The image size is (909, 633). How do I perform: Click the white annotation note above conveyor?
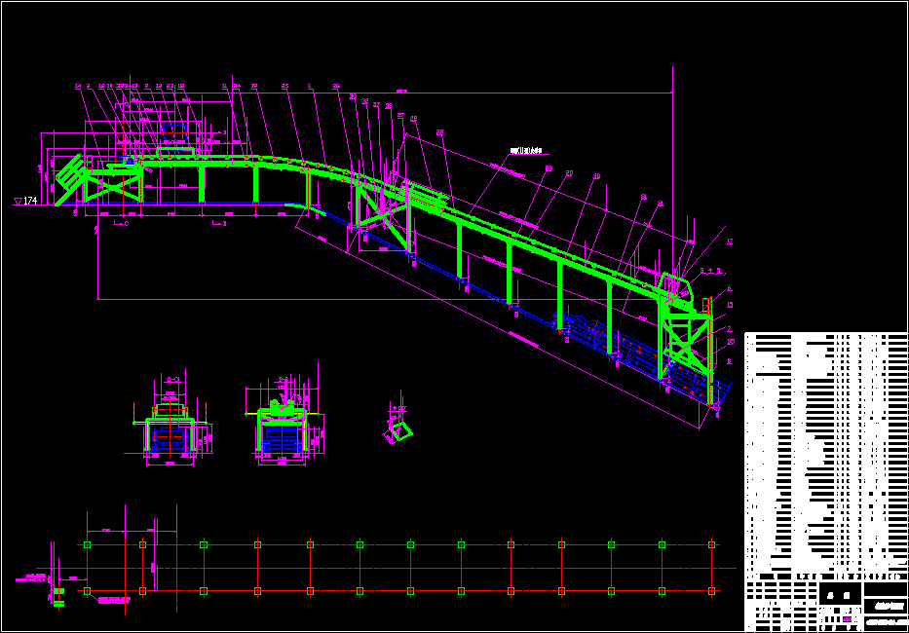[x=526, y=151]
